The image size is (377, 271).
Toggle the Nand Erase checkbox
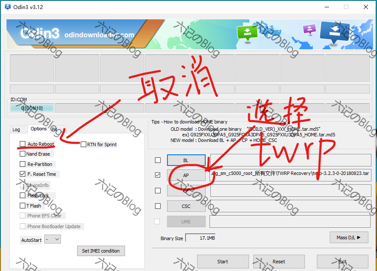pos(23,154)
